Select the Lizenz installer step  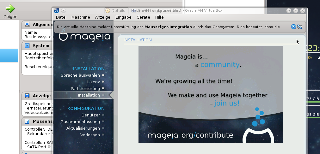click(x=96, y=82)
